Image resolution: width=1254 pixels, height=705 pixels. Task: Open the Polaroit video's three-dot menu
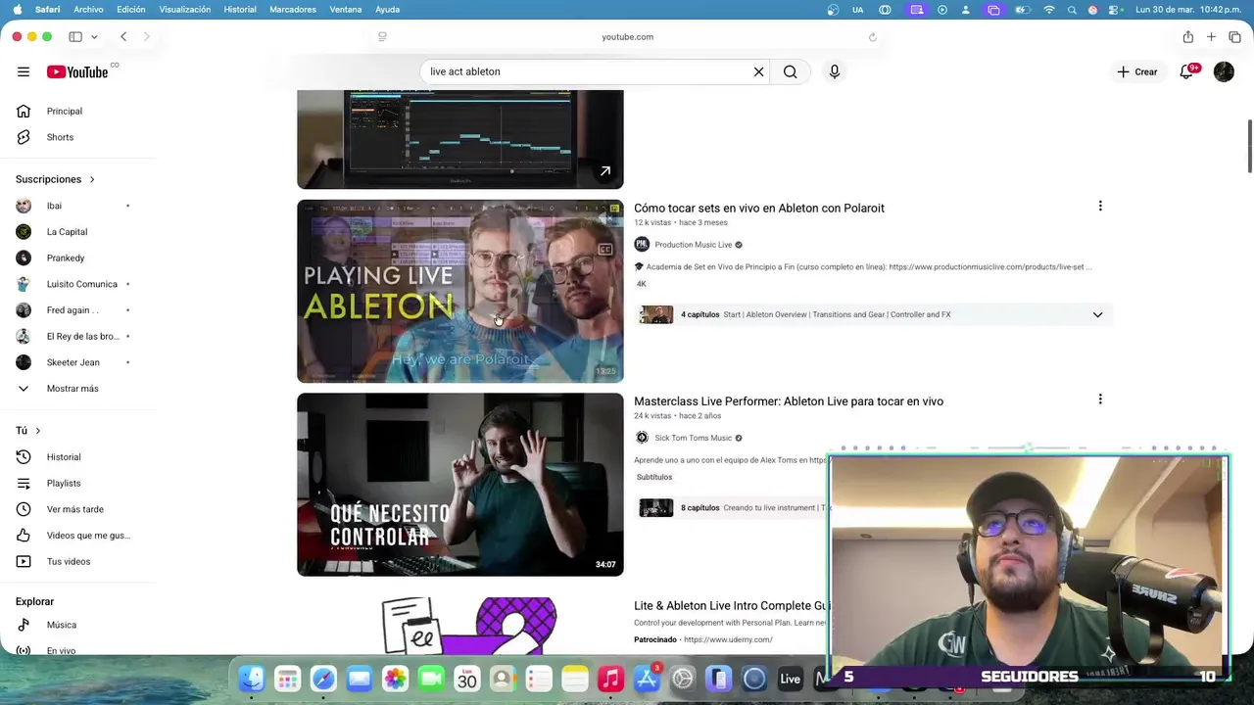(x=1100, y=207)
